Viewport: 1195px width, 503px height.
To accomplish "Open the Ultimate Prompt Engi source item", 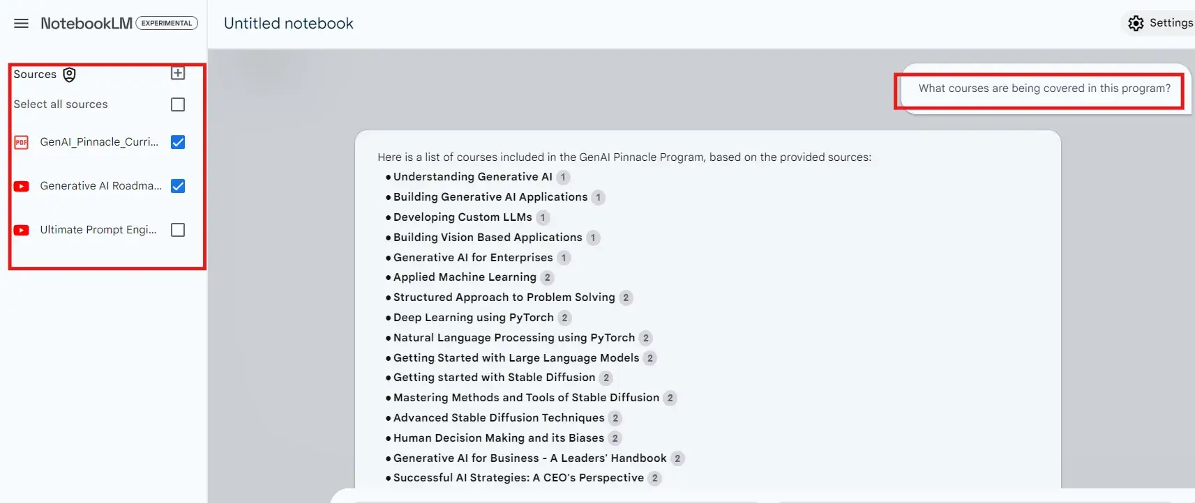I will click(98, 230).
